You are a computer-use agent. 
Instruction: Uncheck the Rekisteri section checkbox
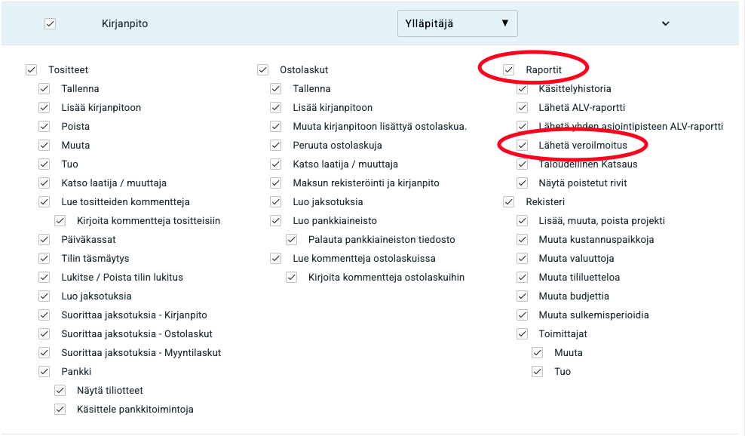coord(509,201)
